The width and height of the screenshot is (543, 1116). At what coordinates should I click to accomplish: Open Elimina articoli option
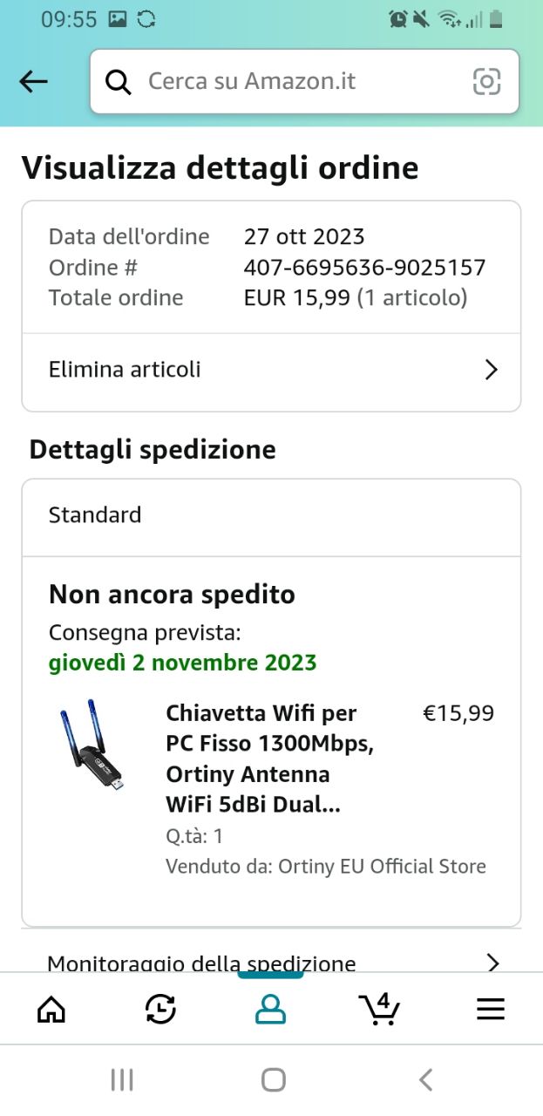coord(126,370)
